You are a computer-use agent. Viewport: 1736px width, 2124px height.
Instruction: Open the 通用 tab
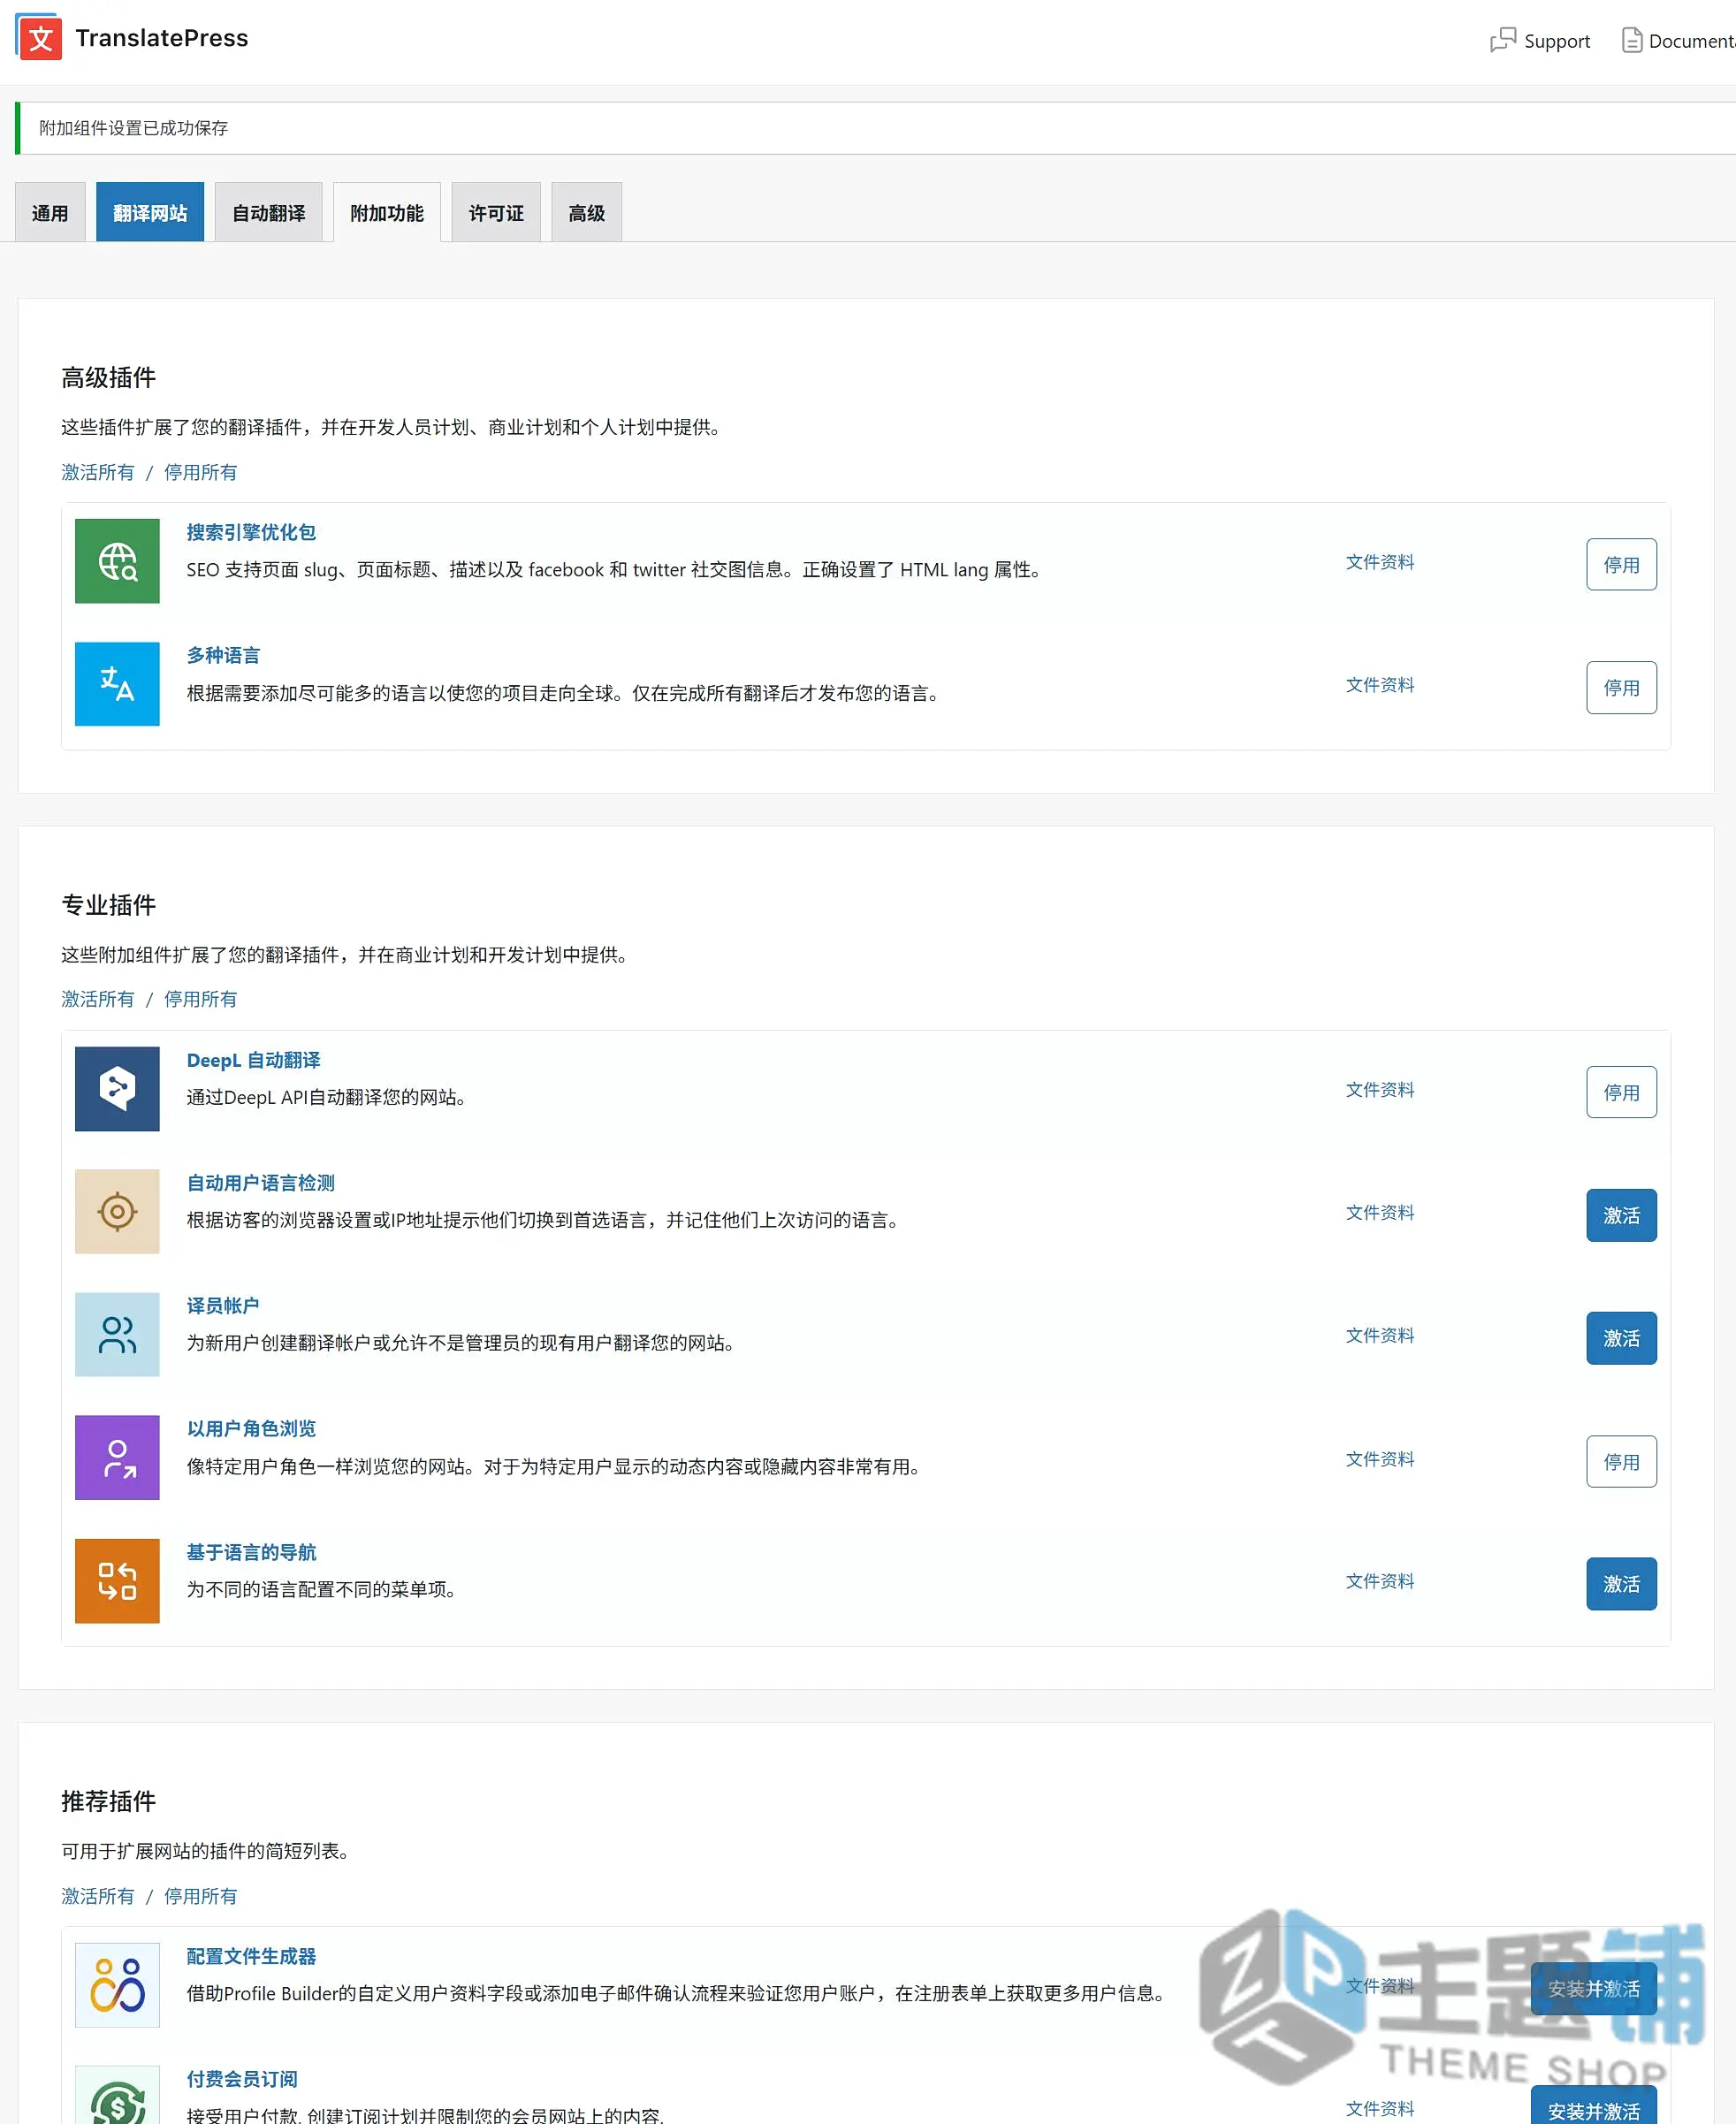50,212
